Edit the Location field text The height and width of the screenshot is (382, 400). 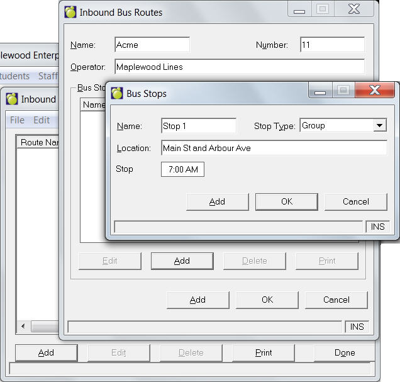[273, 149]
